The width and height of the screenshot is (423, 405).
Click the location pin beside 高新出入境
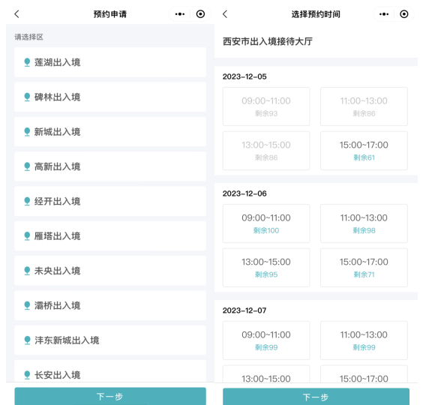(27, 166)
